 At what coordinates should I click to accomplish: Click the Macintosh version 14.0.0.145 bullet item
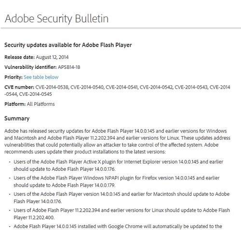click(121, 198)
